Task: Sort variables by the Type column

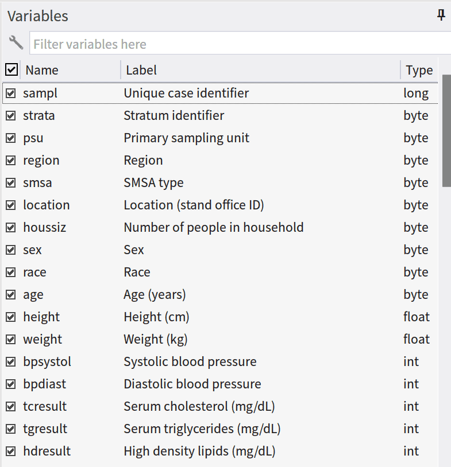Action: tap(419, 69)
